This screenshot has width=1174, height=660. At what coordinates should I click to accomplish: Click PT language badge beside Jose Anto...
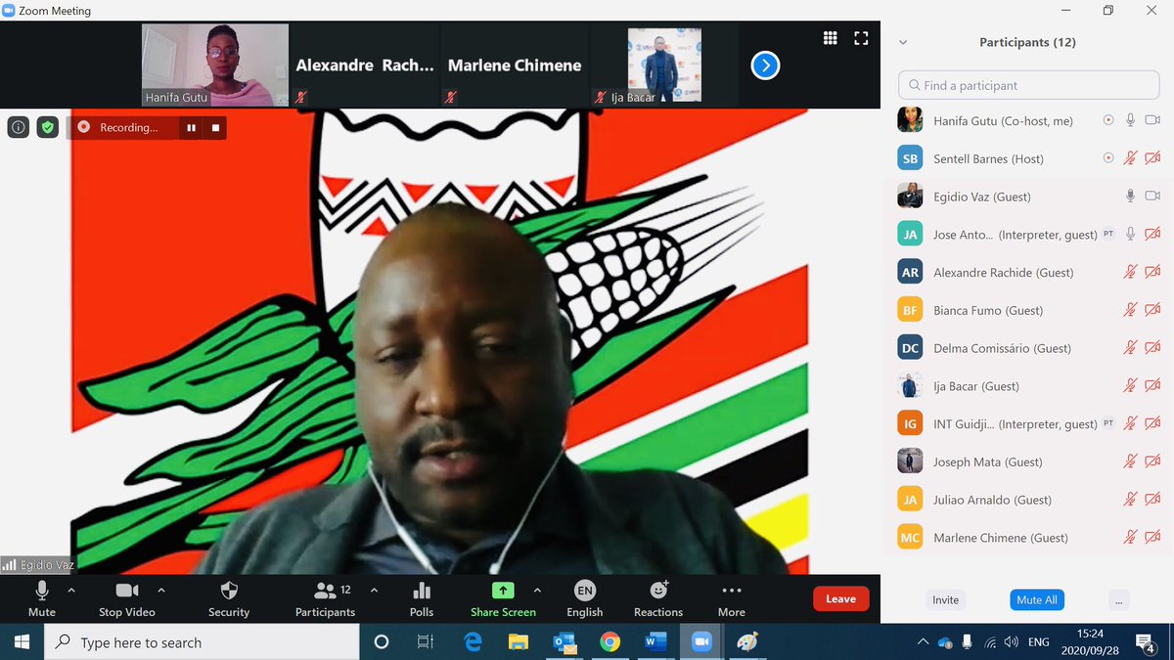[x=1108, y=234]
